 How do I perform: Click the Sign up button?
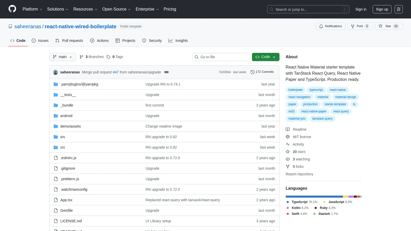coord(382,9)
